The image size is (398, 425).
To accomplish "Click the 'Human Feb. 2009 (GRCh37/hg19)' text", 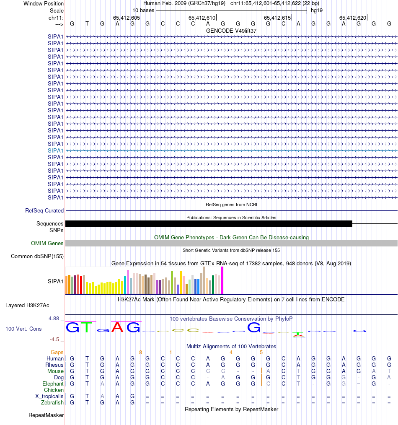I will click(184, 3).
